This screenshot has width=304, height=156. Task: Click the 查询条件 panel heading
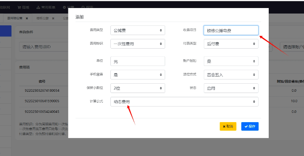(26, 32)
